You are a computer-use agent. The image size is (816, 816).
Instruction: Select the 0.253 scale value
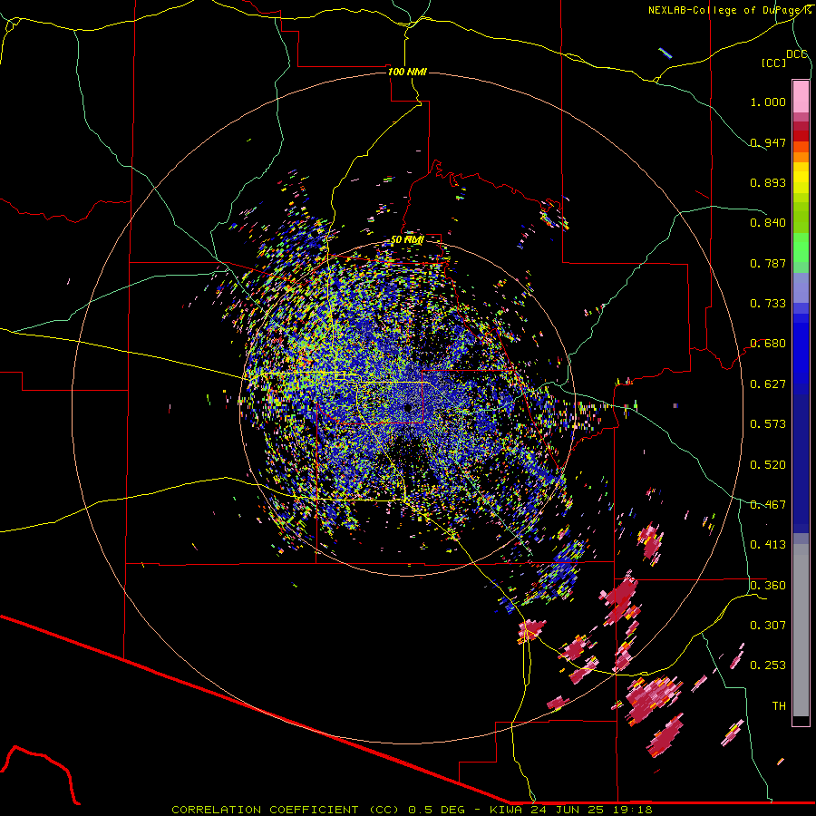tap(768, 665)
